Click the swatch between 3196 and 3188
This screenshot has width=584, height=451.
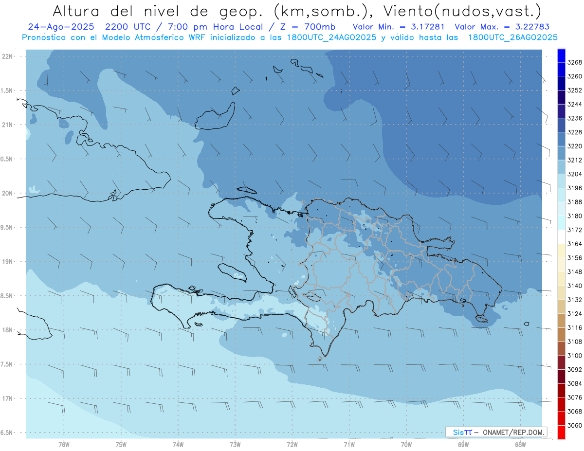[561, 195]
